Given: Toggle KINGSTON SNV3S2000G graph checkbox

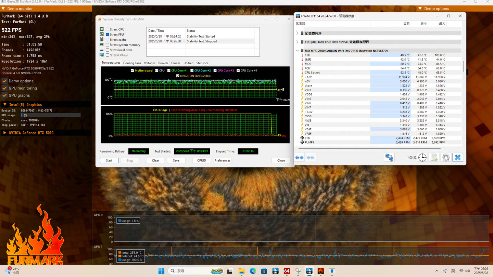Looking at the screenshot, I should click(x=178, y=76).
